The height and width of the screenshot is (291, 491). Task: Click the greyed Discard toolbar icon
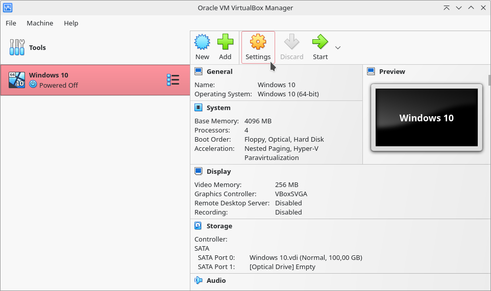point(291,42)
